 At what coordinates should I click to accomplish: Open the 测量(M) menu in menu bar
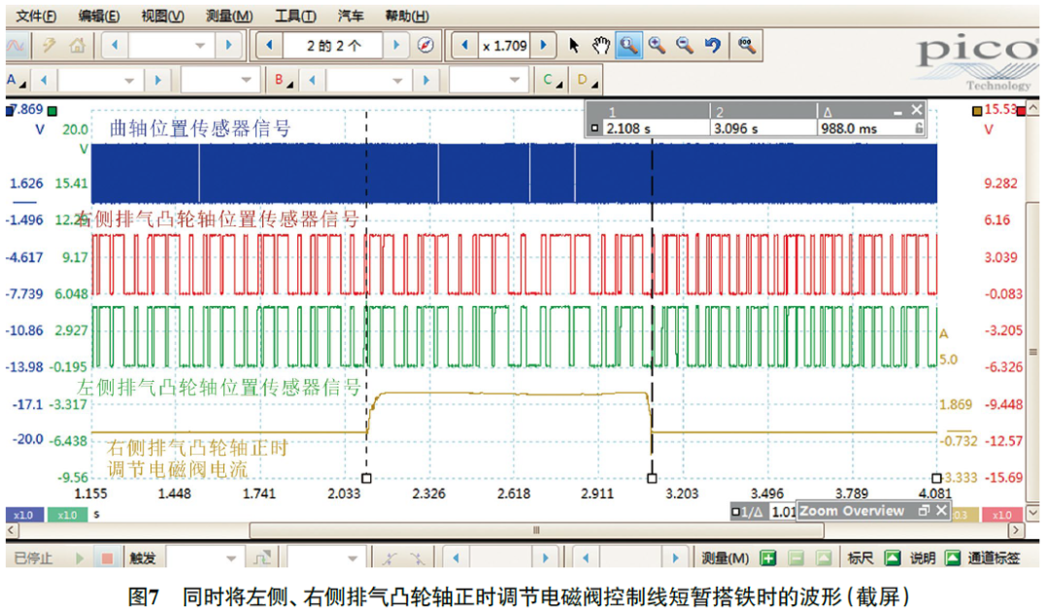pos(229,16)
